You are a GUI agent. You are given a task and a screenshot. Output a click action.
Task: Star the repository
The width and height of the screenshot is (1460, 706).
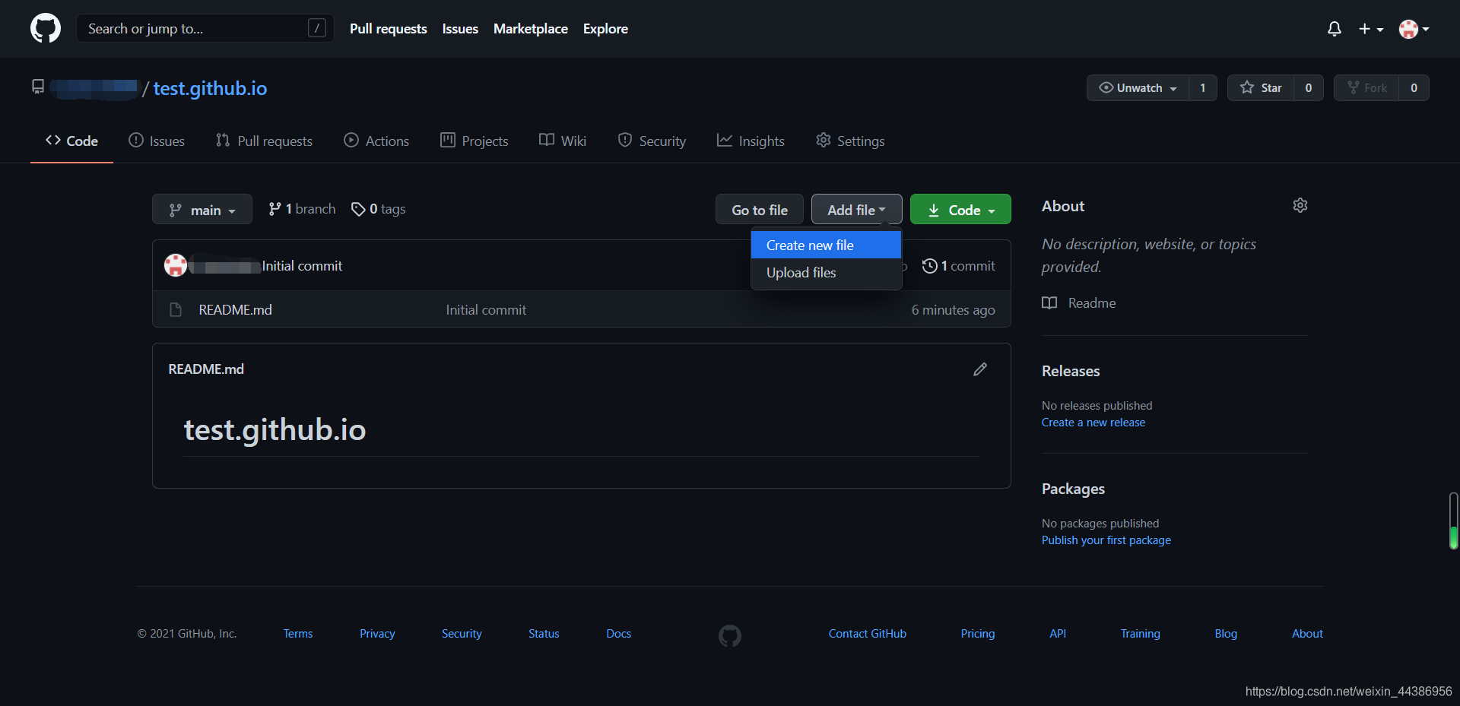(1261, 88)
